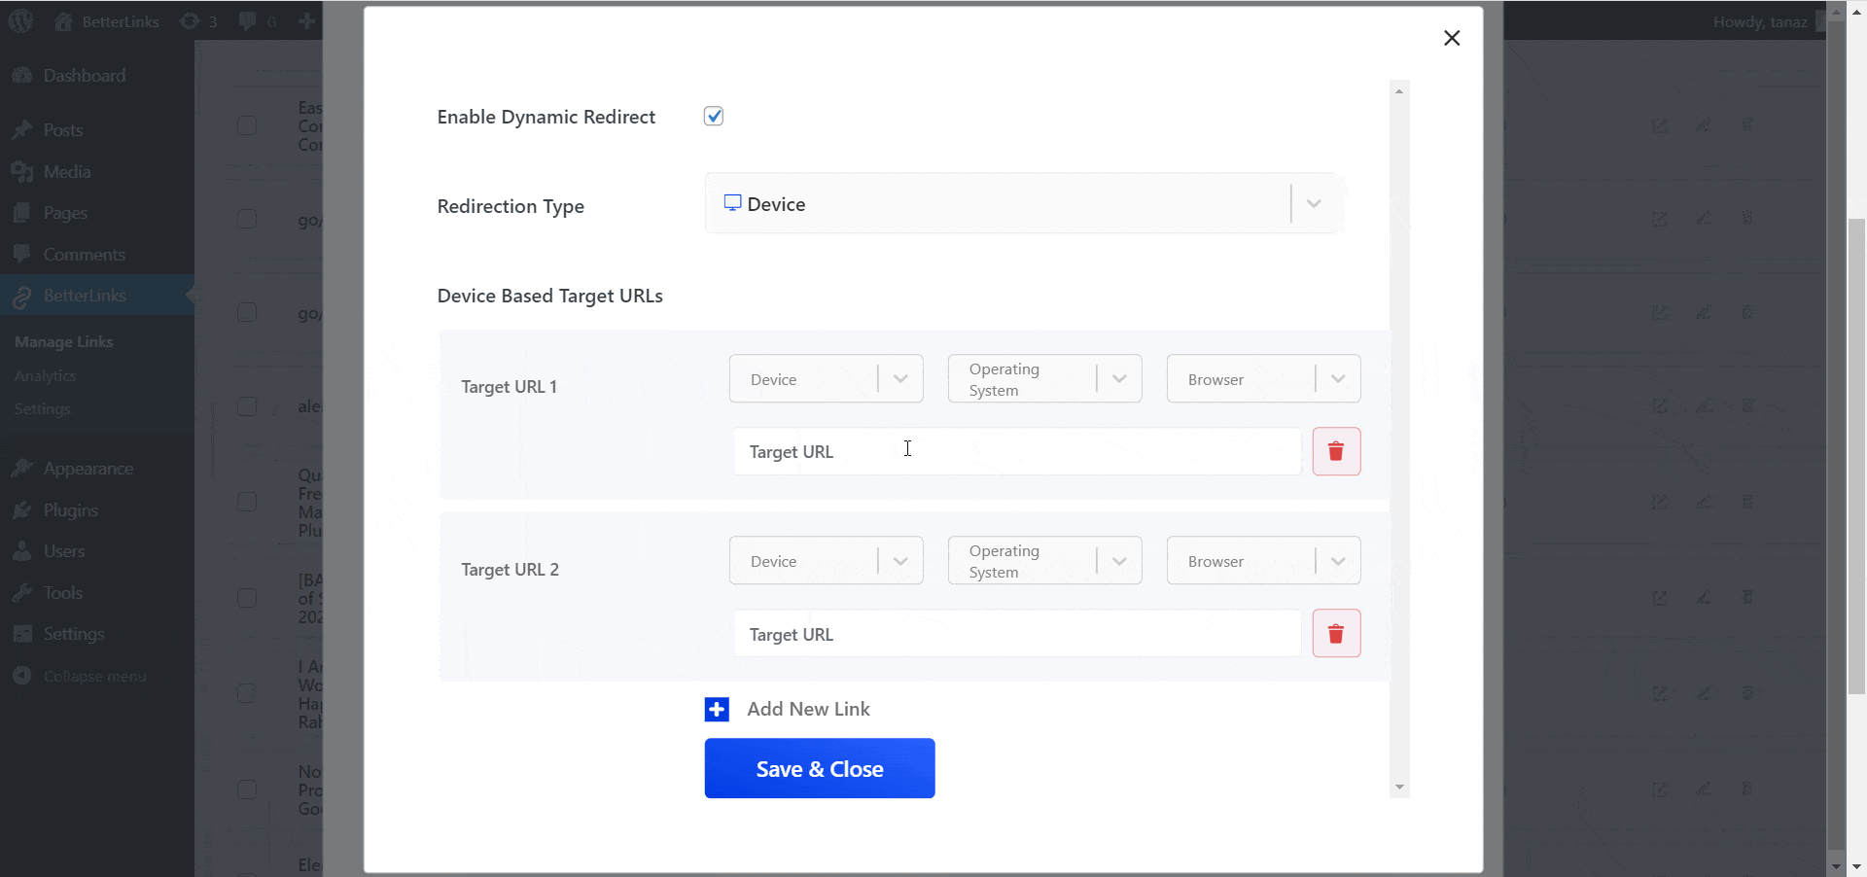Open the WordPress logo menu in the admin bar
This screenshot has width=1867, height=877.
[x=20, y=20]
